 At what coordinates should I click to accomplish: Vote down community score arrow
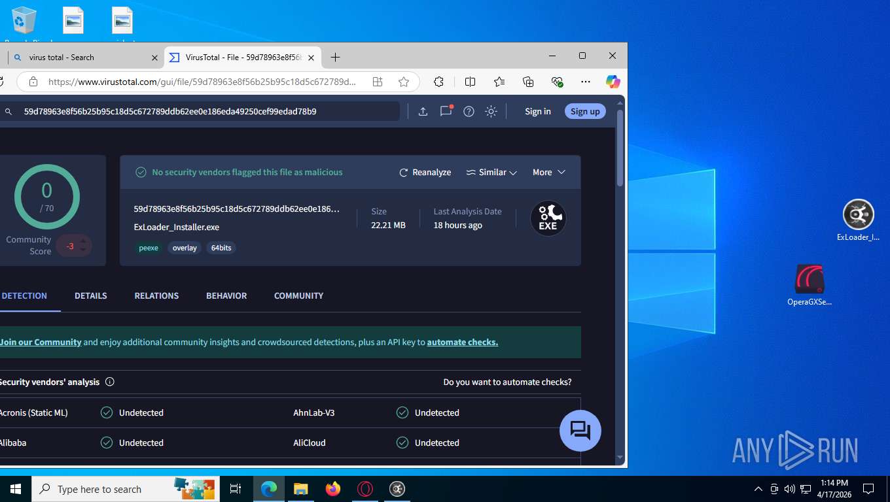point(82,250)
